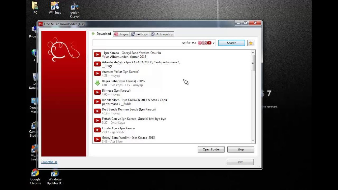This screenshot has width=338, height=190.
Task: Click the detail line '22:12 - gencaytv'
Action: pos(113,132)
